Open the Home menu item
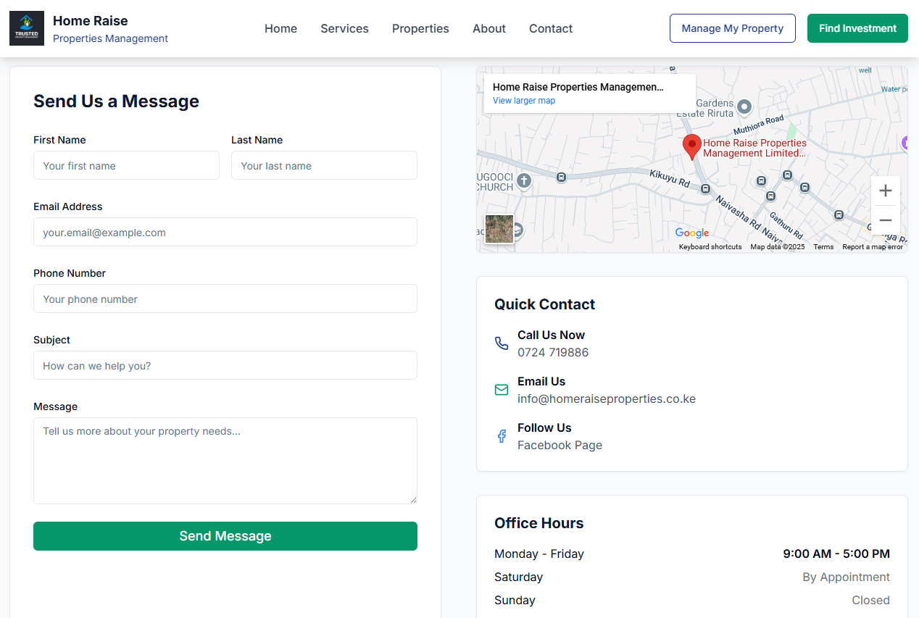The image size is (919, 618). pos(280,28)
